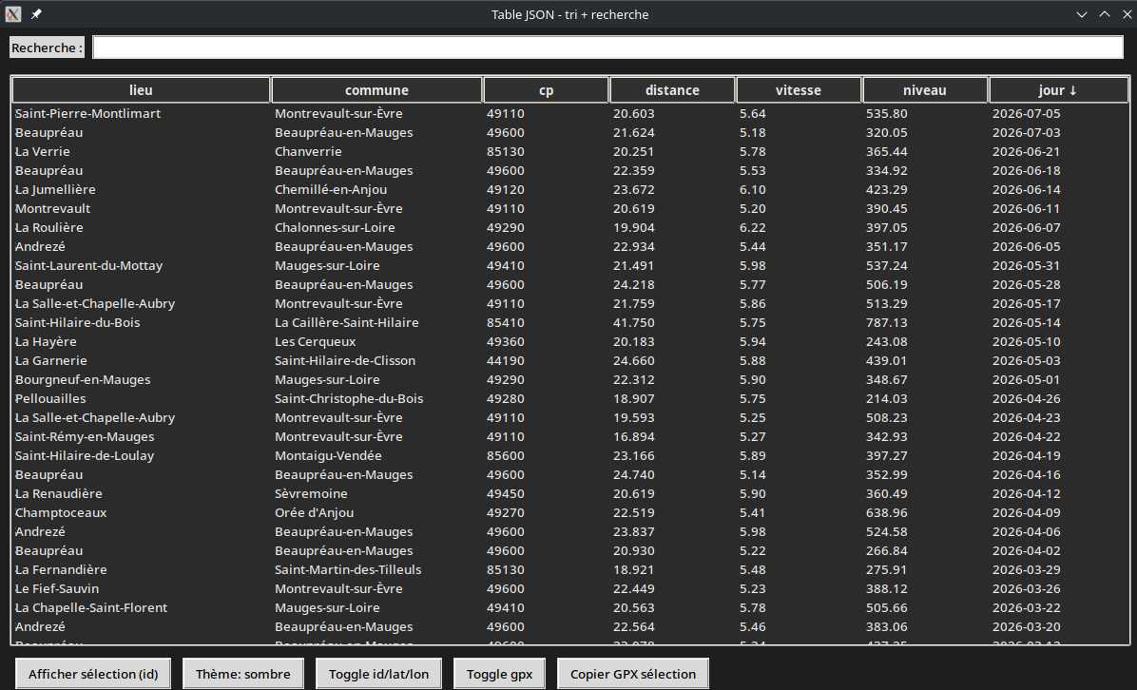Select Saint-Laurent-du-Mottay row
The width and height of the screenshot is (1137, 690).
pyautogui.click(x=570, y=266)
